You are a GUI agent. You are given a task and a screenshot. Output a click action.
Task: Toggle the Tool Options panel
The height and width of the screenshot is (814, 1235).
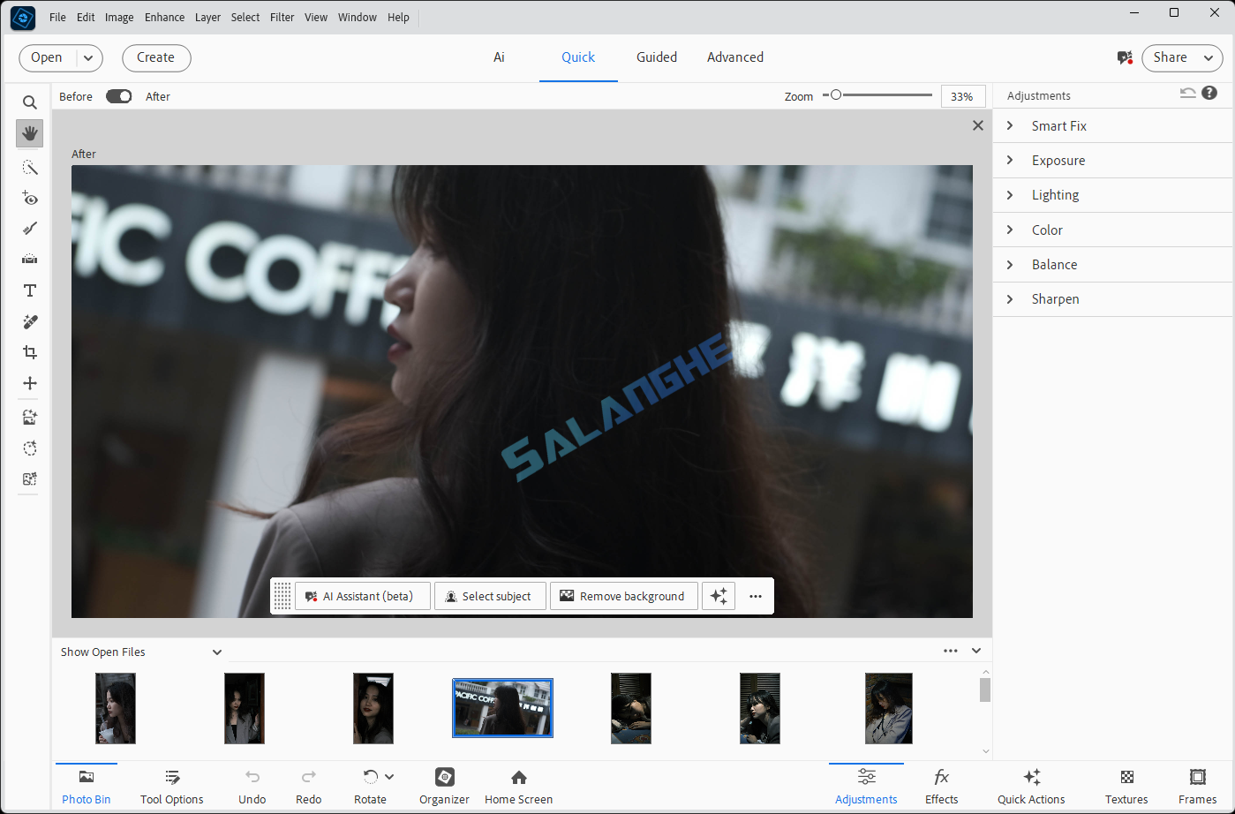pyautogui.click(x=172, y=786)
